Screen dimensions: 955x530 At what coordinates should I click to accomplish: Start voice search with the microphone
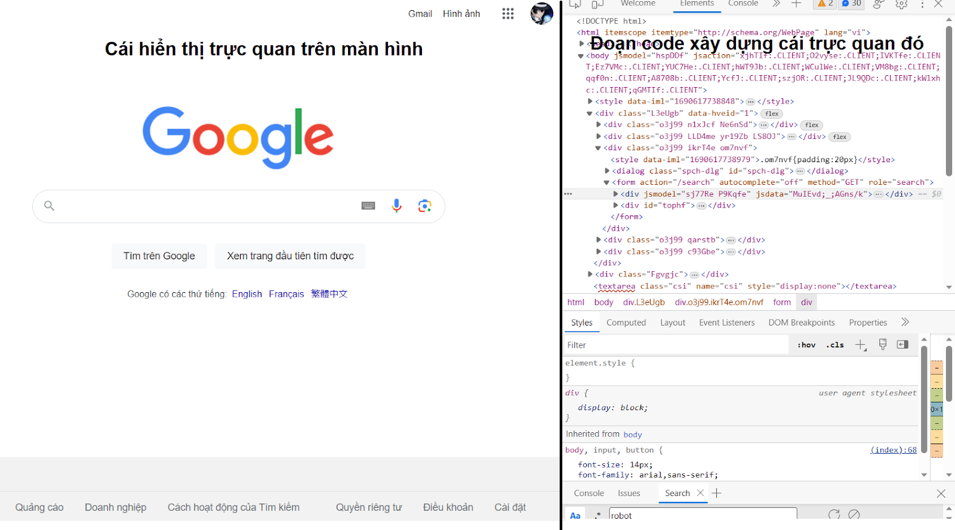pyautogui.click(x=396, y=206)
